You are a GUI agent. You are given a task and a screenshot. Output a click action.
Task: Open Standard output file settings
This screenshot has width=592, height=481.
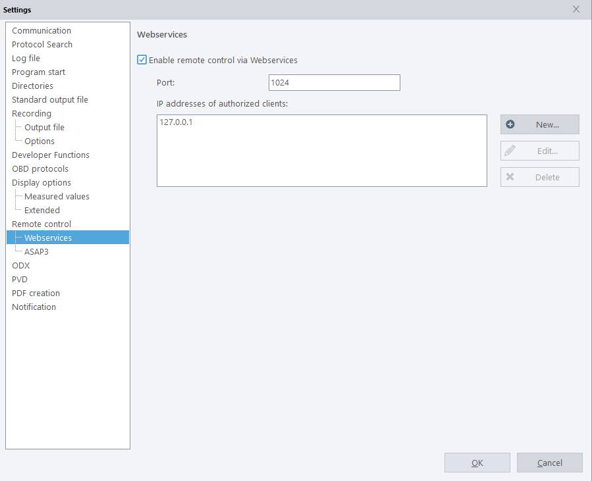(50, 99)
